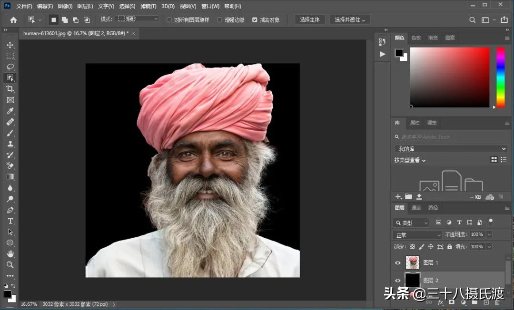Choose the Clone Stamp tool
This screenshot has width=514, height=310.
tap(10, 144)
